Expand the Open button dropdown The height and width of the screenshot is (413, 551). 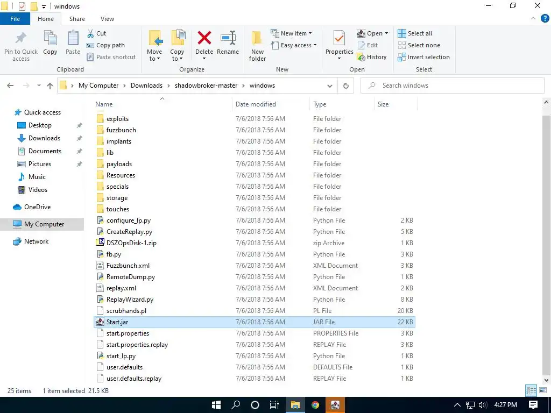click(x=386, y=33)
